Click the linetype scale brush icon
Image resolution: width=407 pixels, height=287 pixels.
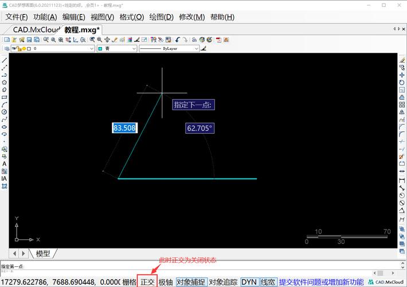(x=203, y=48)
